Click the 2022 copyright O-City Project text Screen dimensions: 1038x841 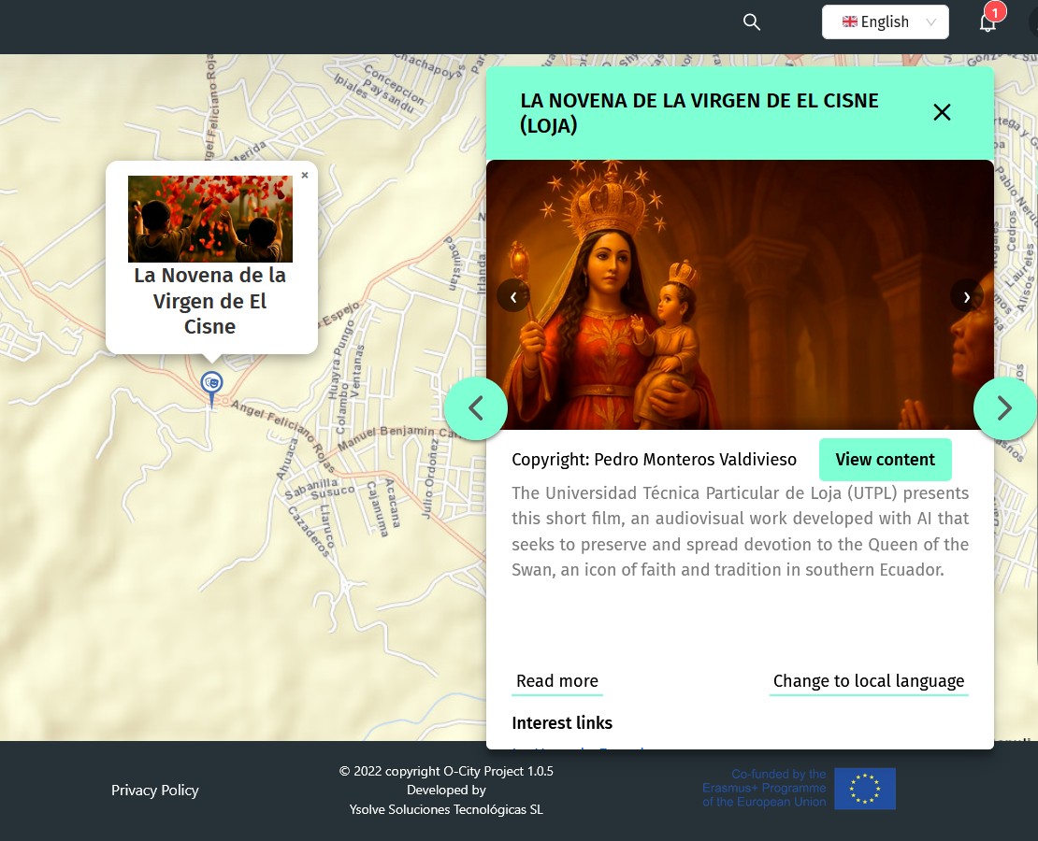446,771
